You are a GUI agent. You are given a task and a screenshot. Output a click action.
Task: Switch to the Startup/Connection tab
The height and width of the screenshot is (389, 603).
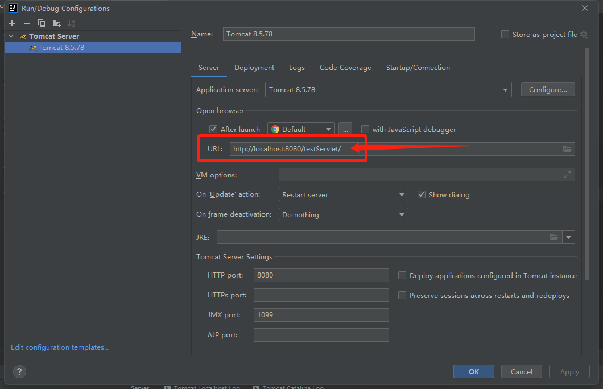click(x=418, y=68)
